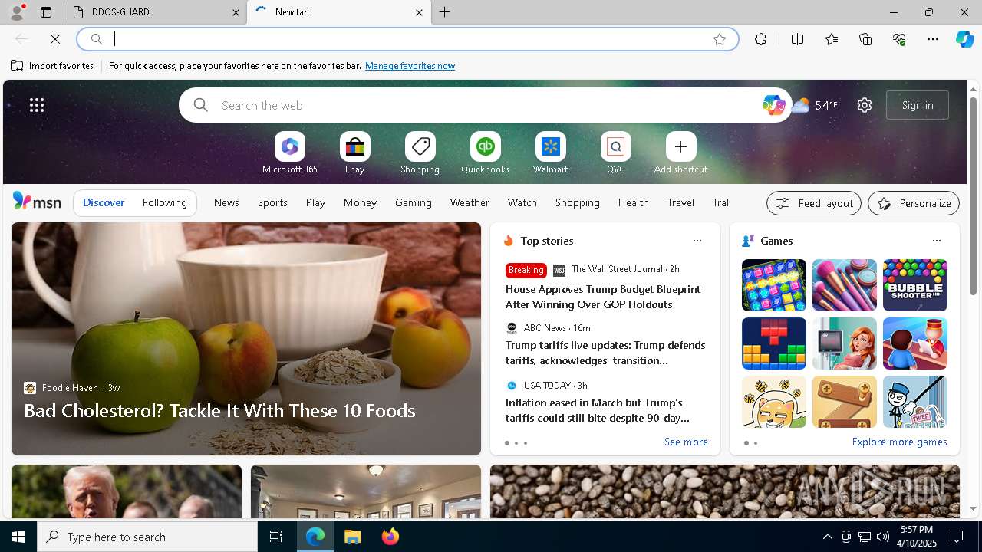Open the Feed layout options
982x552 pixels.
[x=814, y=203]
